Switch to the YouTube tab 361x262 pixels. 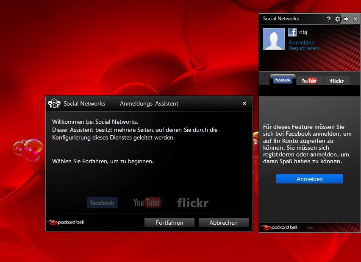pyautogui.click(x=310, y=81)
